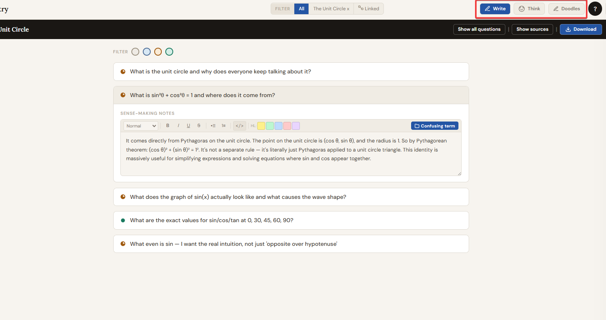
Task: Toggle the grey filter circle
Action: click(x=135, y=52)
